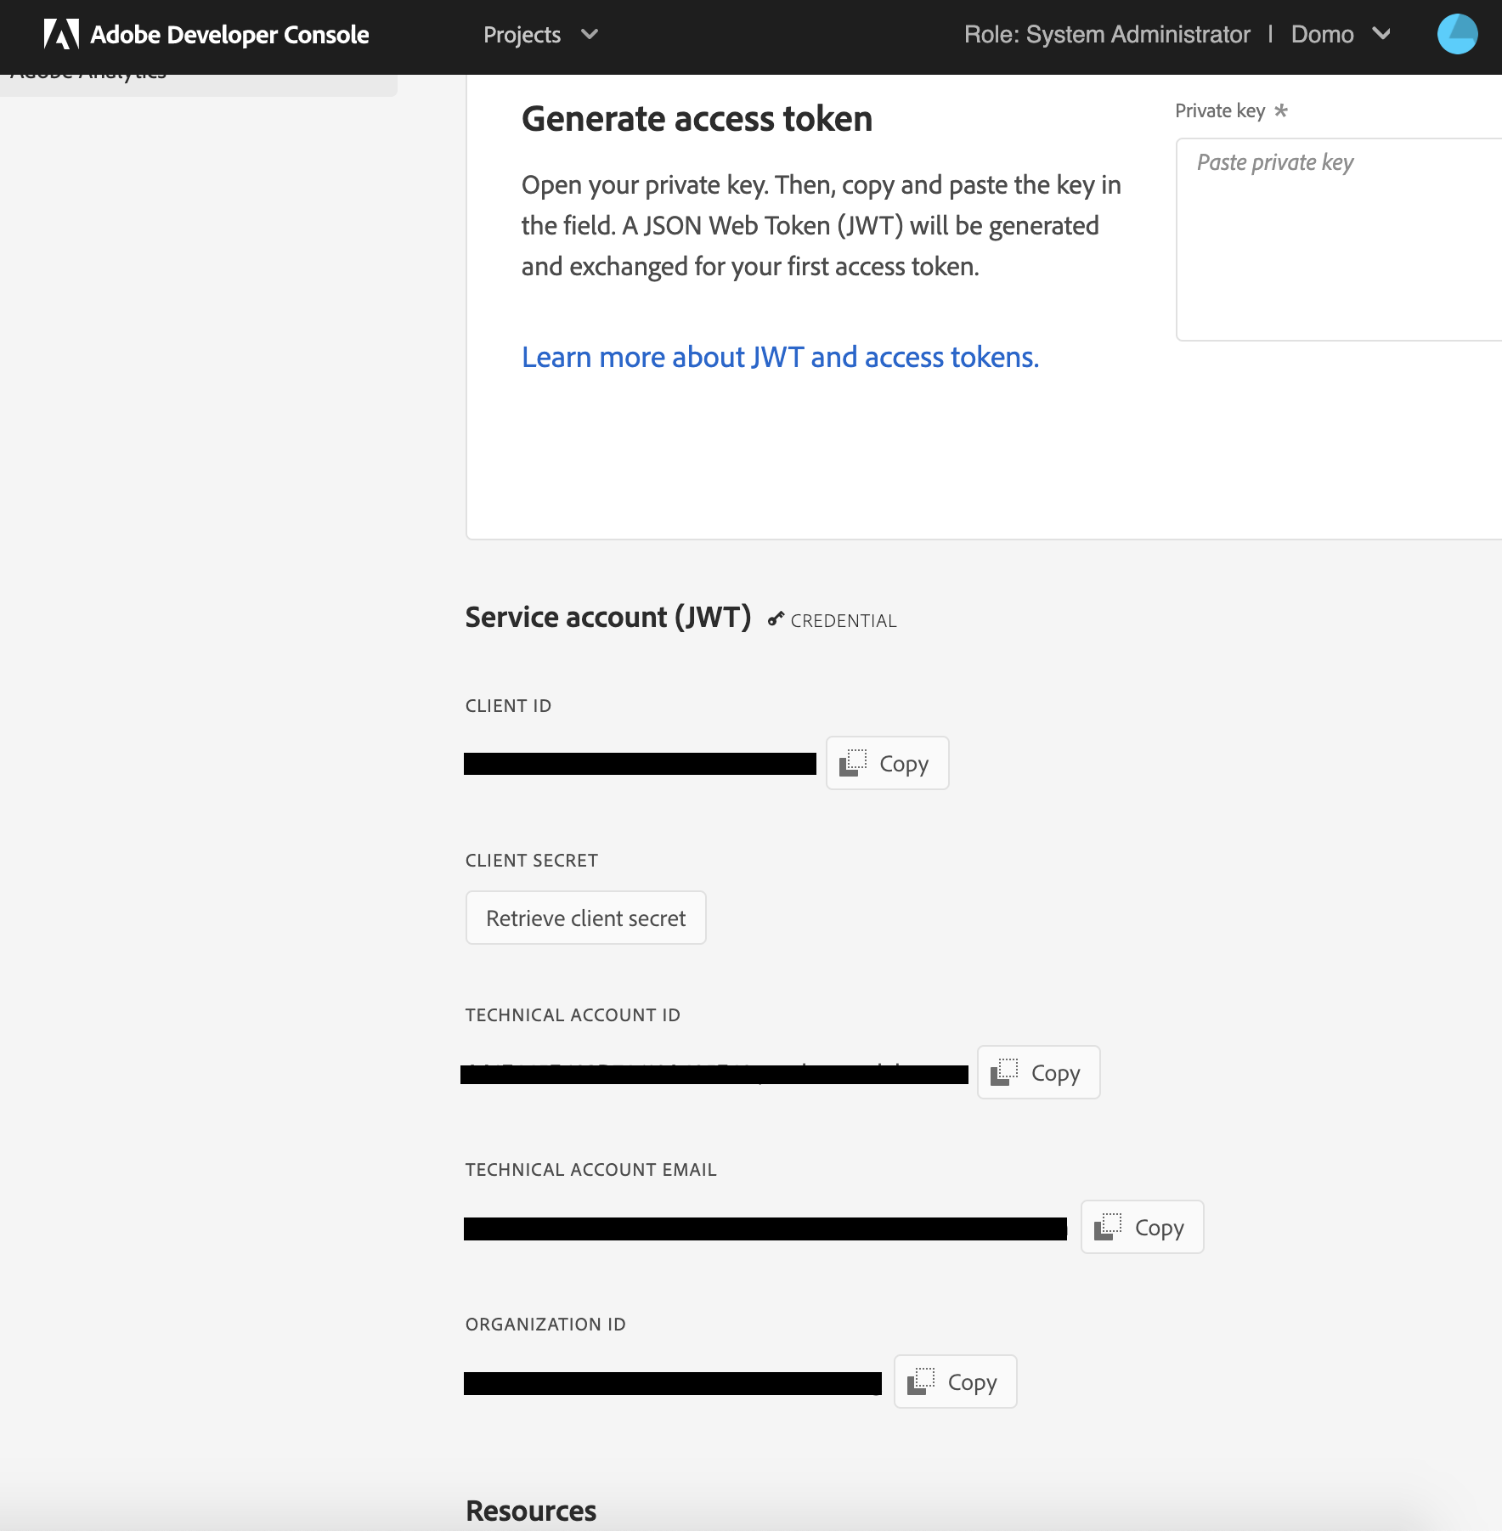The image size is (1502, 1531).
Task: Open the profile avatar icon
Action: (x=1458, y=34)
